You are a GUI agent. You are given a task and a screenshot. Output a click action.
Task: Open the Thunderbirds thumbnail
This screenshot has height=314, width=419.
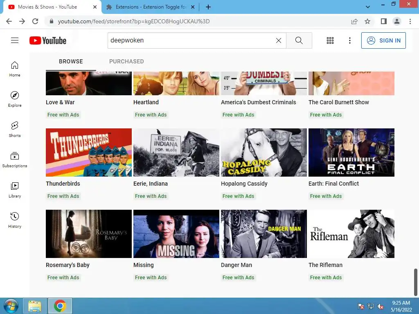pos(89,153)
